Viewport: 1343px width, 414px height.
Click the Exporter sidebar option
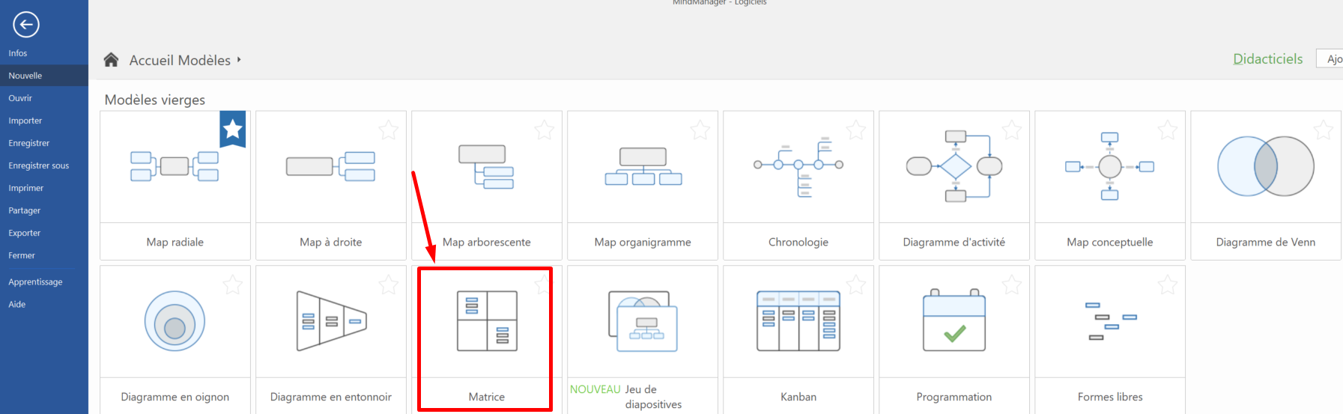[x=25, y=233]
